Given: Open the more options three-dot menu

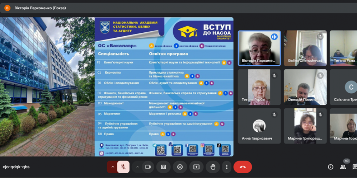Looking at the screenshot, I should 226,167.
